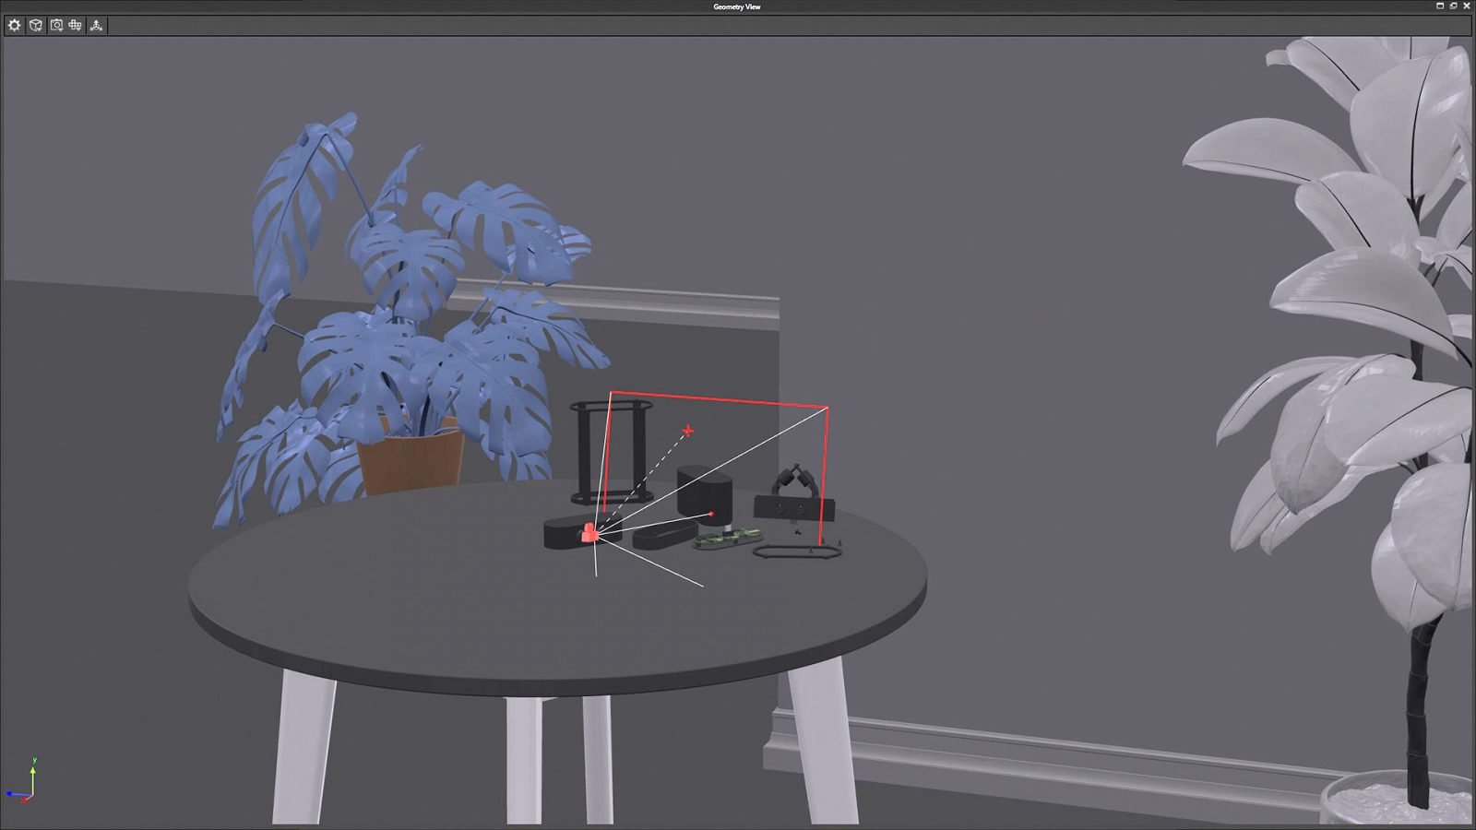
Task: Click the red cross receiver marker
Action: 687,429
